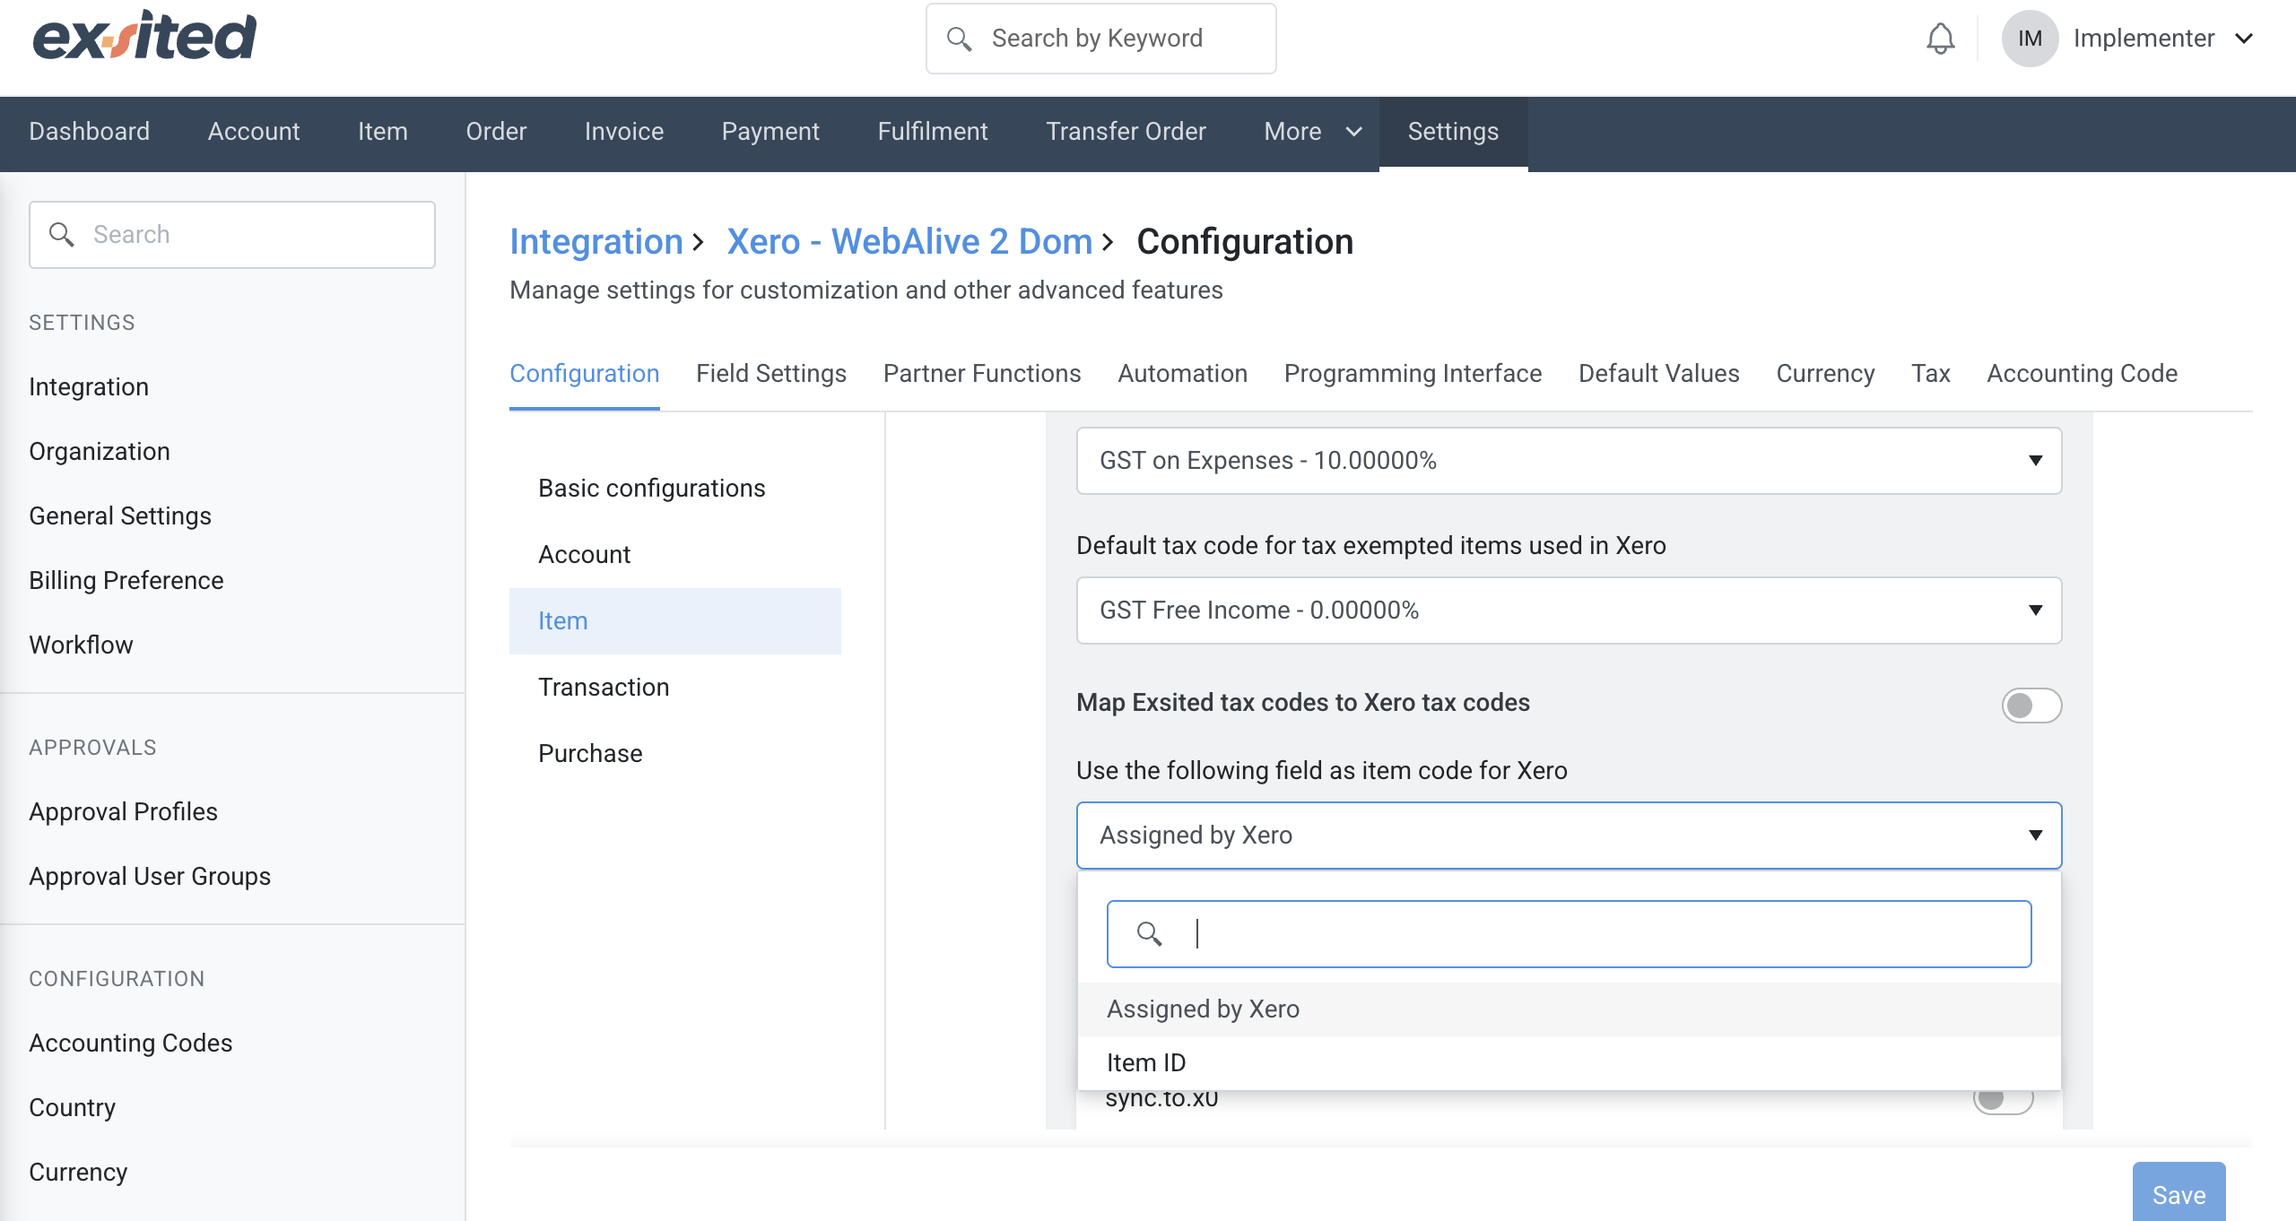The height and width of the screenshot is (1221, 2296).
Task: Open Xero - WebAlive 2 Dom breadcrumb
Action: (x=909, y=242)
